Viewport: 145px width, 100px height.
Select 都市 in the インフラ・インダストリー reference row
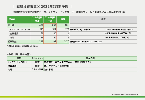tap(37, 62)
